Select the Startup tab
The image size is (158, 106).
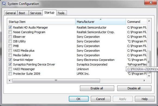click(49, 13)
